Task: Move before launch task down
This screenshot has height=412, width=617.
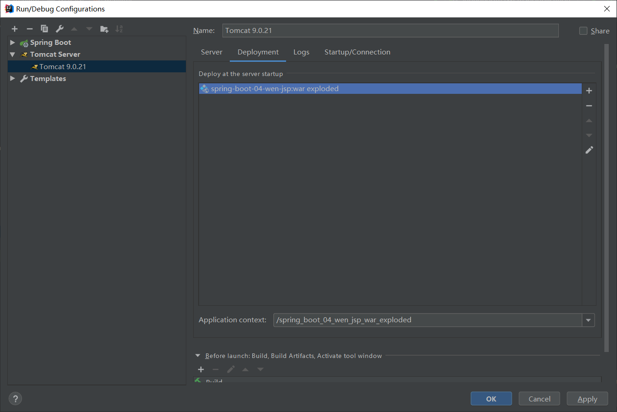Action: [x=260, y=369]
